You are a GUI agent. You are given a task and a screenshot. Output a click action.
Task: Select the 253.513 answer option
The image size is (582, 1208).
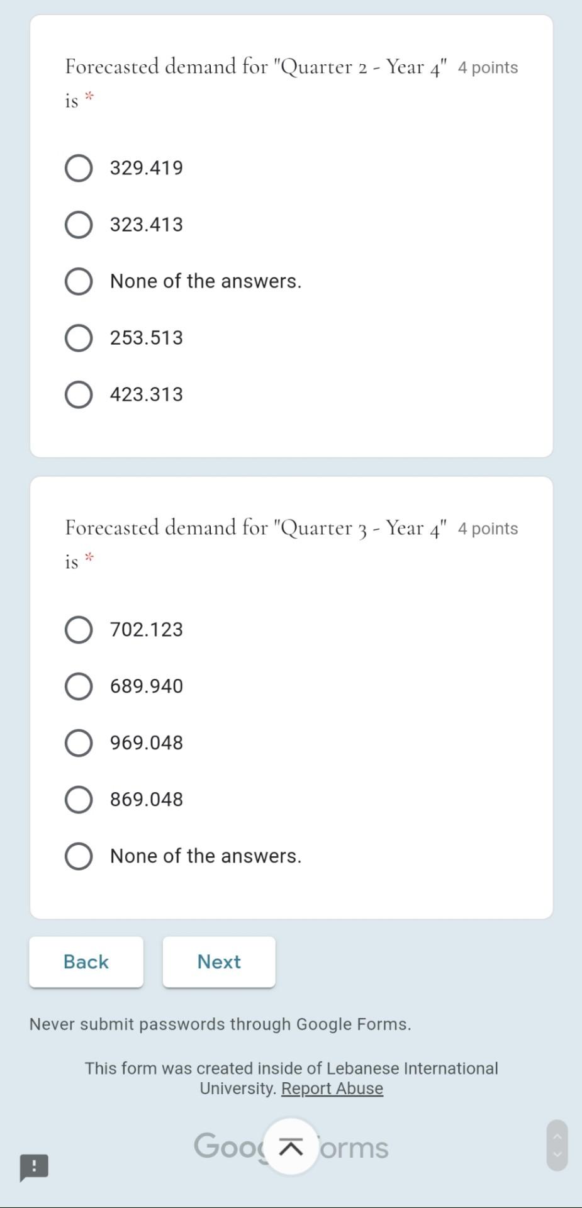[78, 337]
